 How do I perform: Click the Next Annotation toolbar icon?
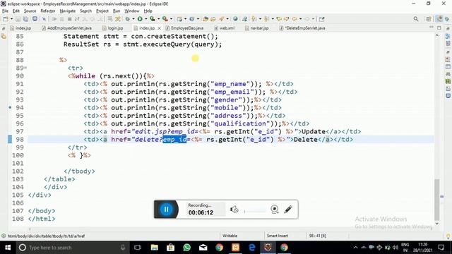click(254, 19)
